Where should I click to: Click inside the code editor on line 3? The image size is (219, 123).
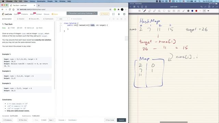point(95,27)
